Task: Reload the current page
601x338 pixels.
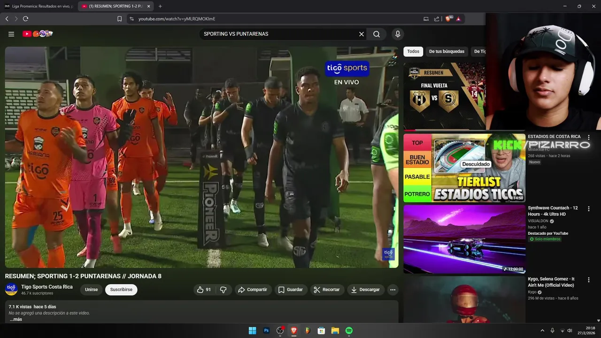Action: pyautogui.click(x=25, y=19)
